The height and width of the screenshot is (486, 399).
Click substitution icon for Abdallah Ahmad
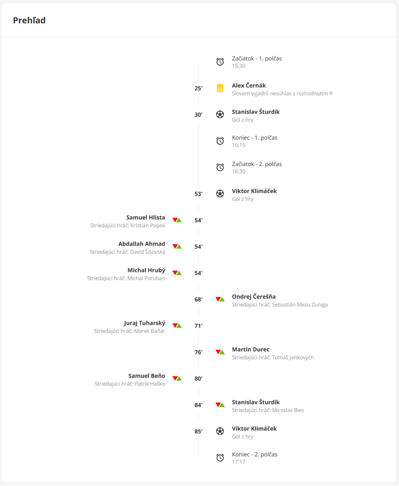(177, 246)
